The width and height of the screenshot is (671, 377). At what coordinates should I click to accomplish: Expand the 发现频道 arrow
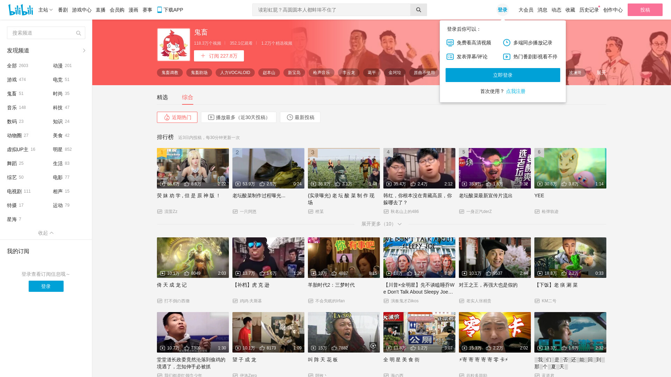click(84, 51)
